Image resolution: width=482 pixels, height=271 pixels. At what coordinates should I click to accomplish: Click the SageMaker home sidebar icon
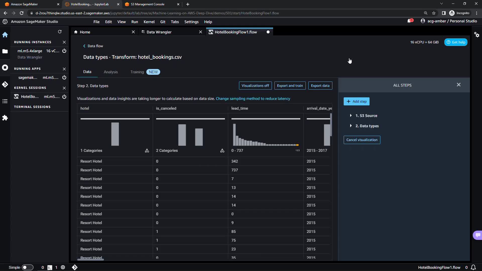tap(5, 35)
